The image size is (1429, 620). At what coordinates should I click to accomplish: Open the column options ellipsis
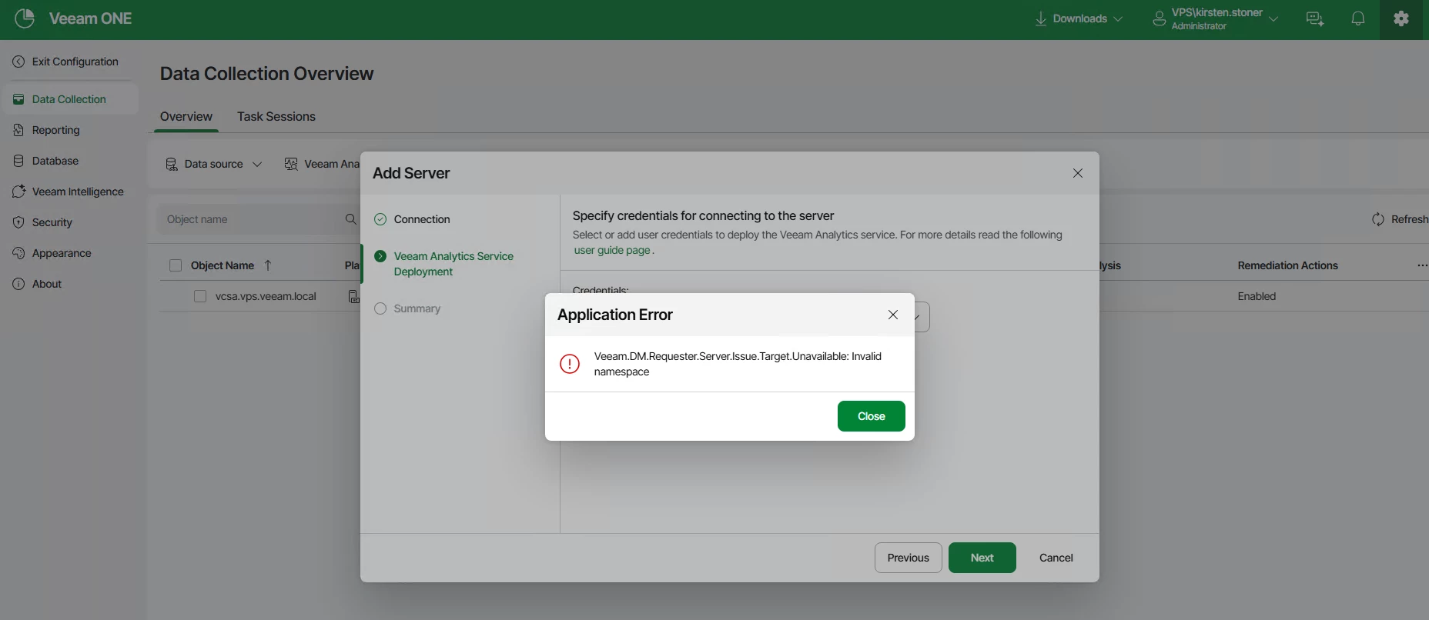pyautogui.click(x=1421, y=265)
